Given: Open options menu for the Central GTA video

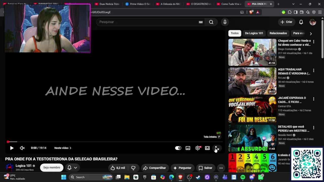Looking at the screenshot, I should [x=314, y=99].
